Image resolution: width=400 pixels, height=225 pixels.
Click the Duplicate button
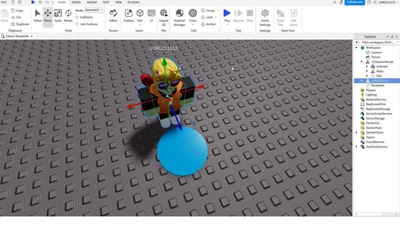(20, 24)
